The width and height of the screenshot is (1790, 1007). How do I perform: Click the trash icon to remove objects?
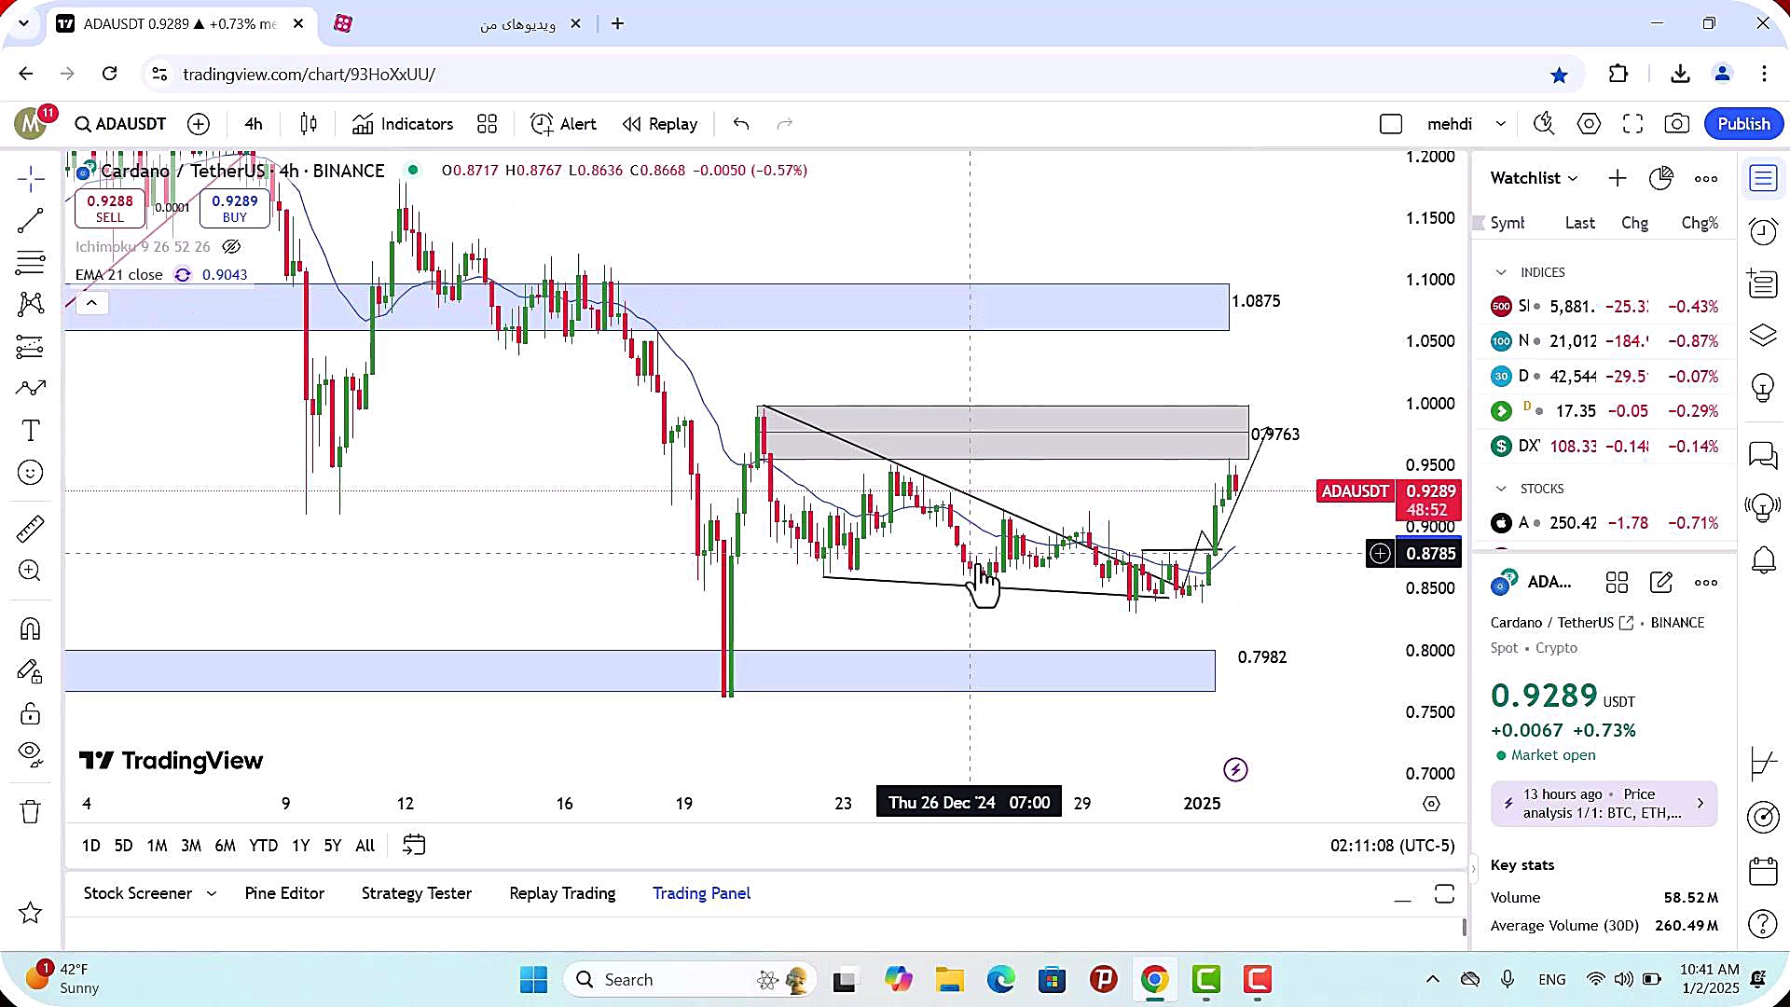click(30, 812)
